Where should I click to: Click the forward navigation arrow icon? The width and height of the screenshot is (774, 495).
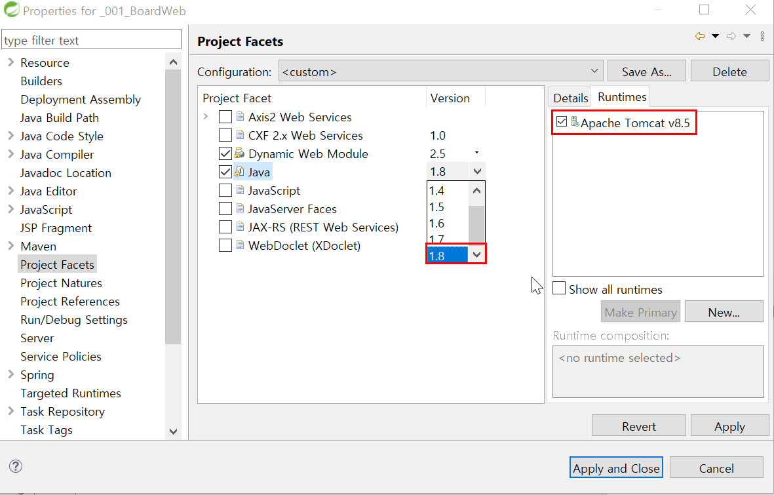tap(731, 36)
